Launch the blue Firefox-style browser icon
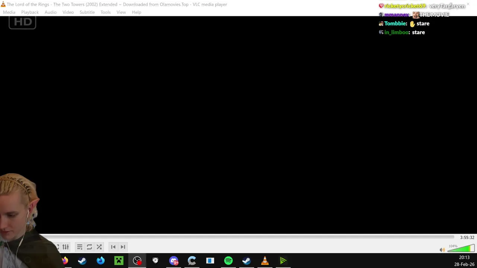This screenshot has height=268, width=477. click(x=101, y=261)
